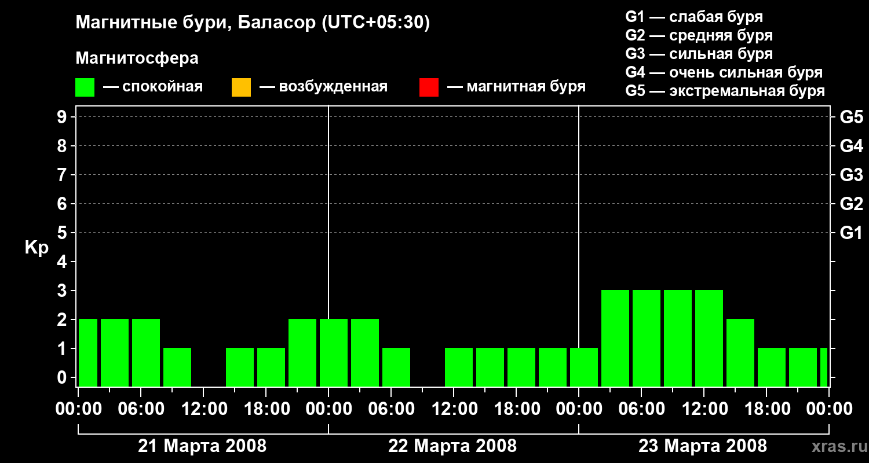Click the only Kp 2 bar on 23 Марта
Viewport: 869px width, 463px height.
coord(740,352)
